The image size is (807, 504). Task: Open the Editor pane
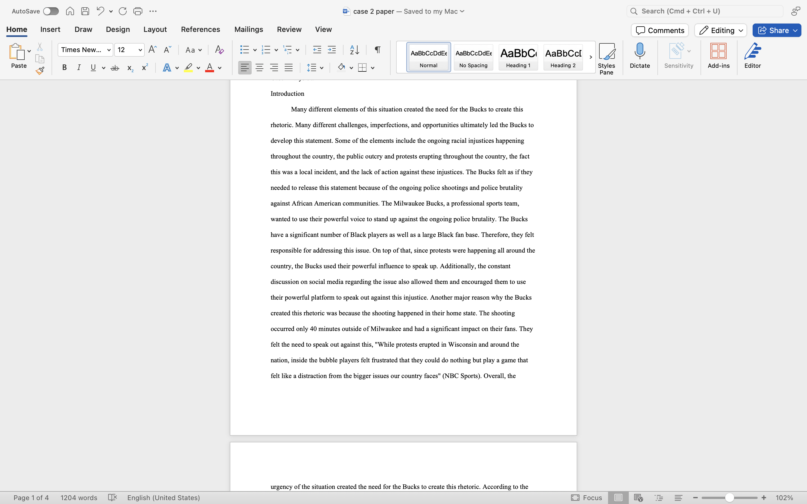[753, 56]
